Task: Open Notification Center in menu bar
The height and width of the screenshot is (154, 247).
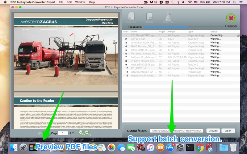Action: 241,2
